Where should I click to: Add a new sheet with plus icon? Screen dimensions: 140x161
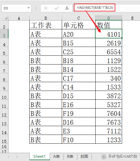[104, 157]
